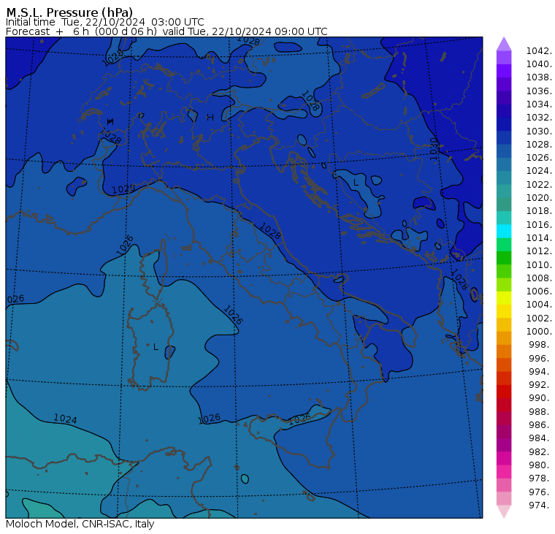Pick the yellow legend band between 1004 and 1006

(x=504, y=298)
